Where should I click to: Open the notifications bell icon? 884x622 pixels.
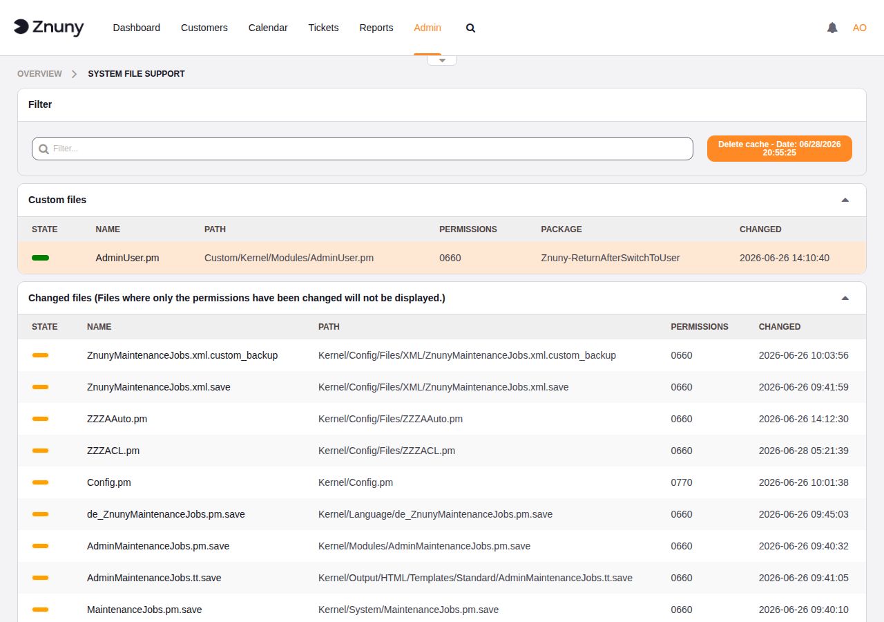click(832, 28)
